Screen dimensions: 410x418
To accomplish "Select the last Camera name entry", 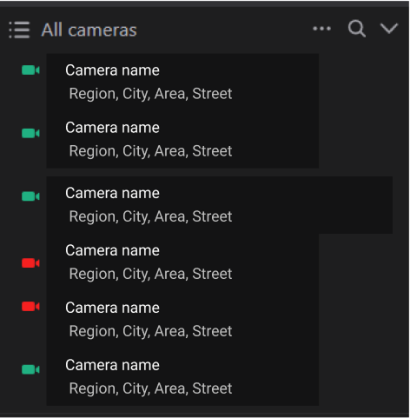I will [112, 365].
